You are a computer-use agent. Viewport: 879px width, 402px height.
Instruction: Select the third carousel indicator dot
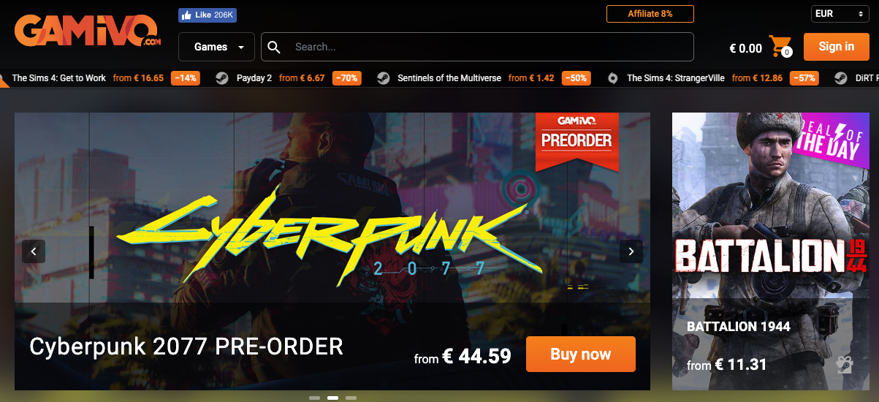tap(351, 398)
